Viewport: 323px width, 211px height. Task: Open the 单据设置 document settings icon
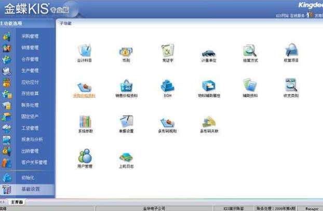pos(126,124)
